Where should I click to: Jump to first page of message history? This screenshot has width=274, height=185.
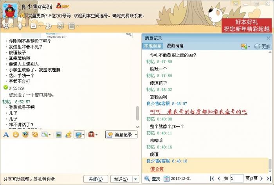212,178
